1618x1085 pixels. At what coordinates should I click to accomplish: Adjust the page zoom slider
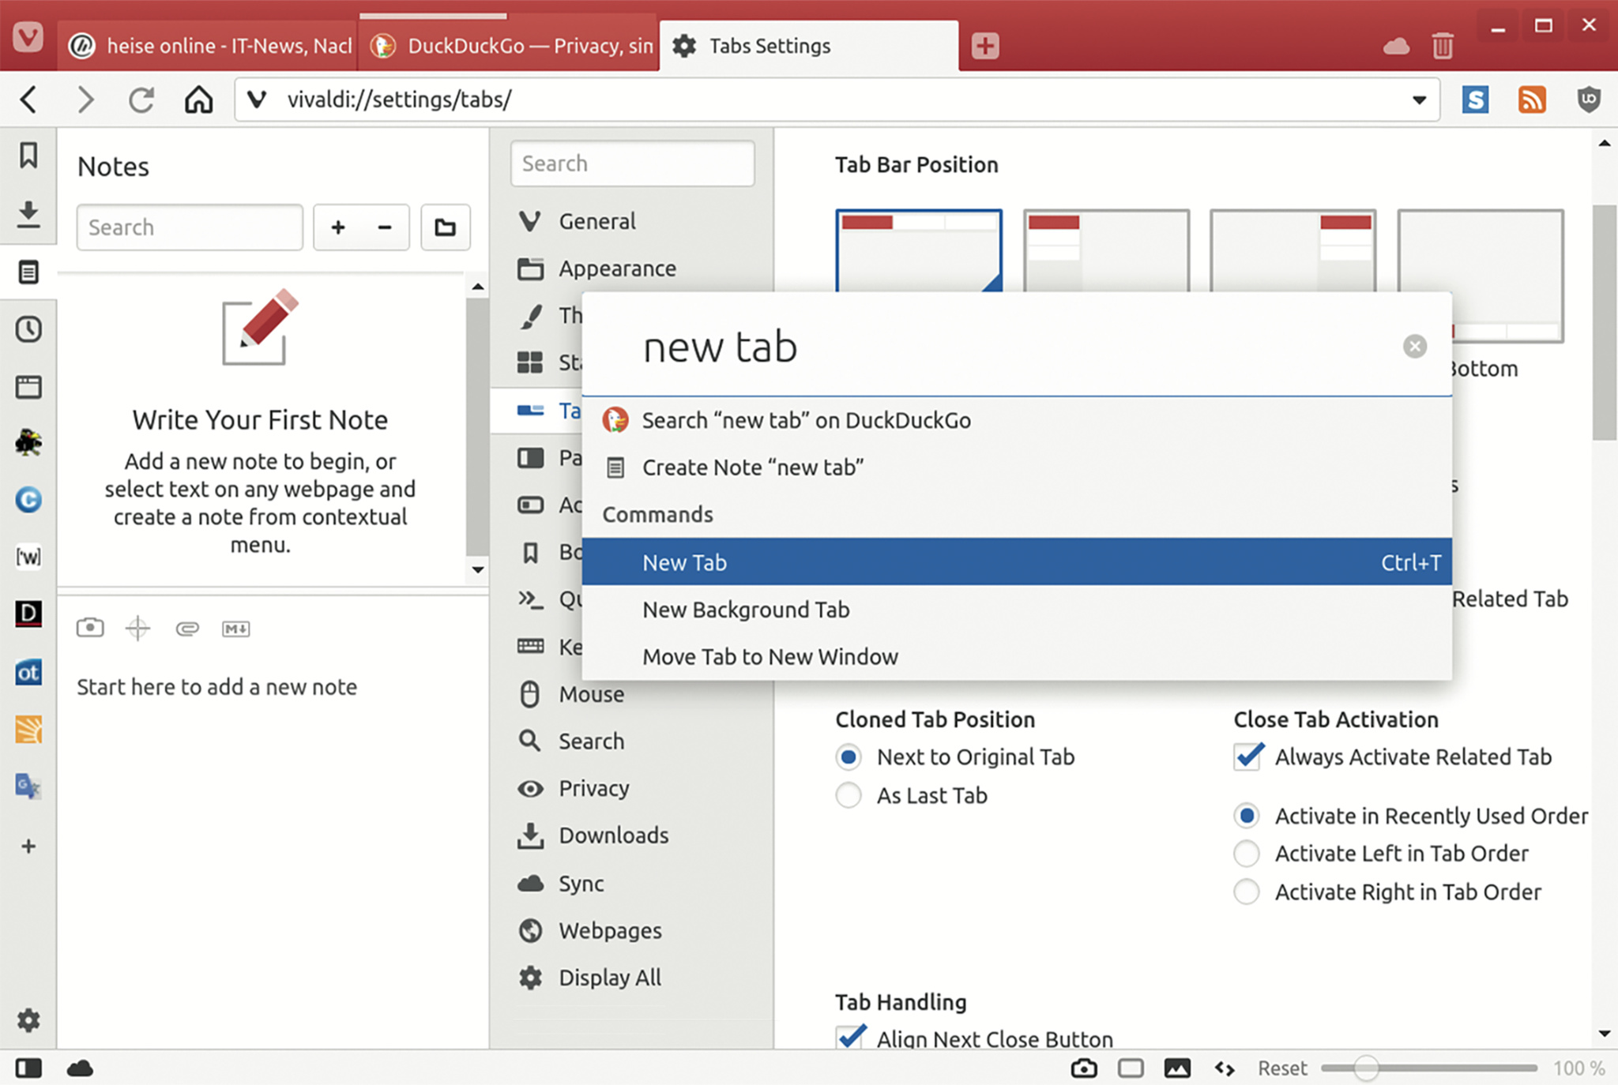pyautogui.click(x=1365, y=1068)
